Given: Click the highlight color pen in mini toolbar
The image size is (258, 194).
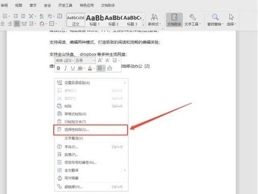Looking at the screenshot, I should coord(80,68).
